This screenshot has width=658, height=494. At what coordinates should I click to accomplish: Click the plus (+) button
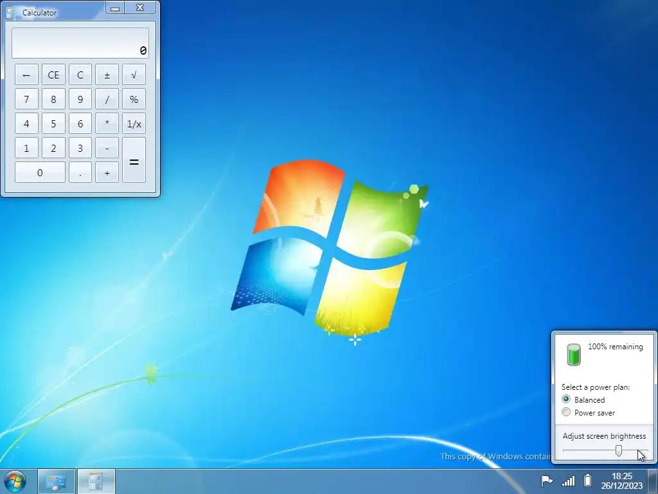(107, 172)
